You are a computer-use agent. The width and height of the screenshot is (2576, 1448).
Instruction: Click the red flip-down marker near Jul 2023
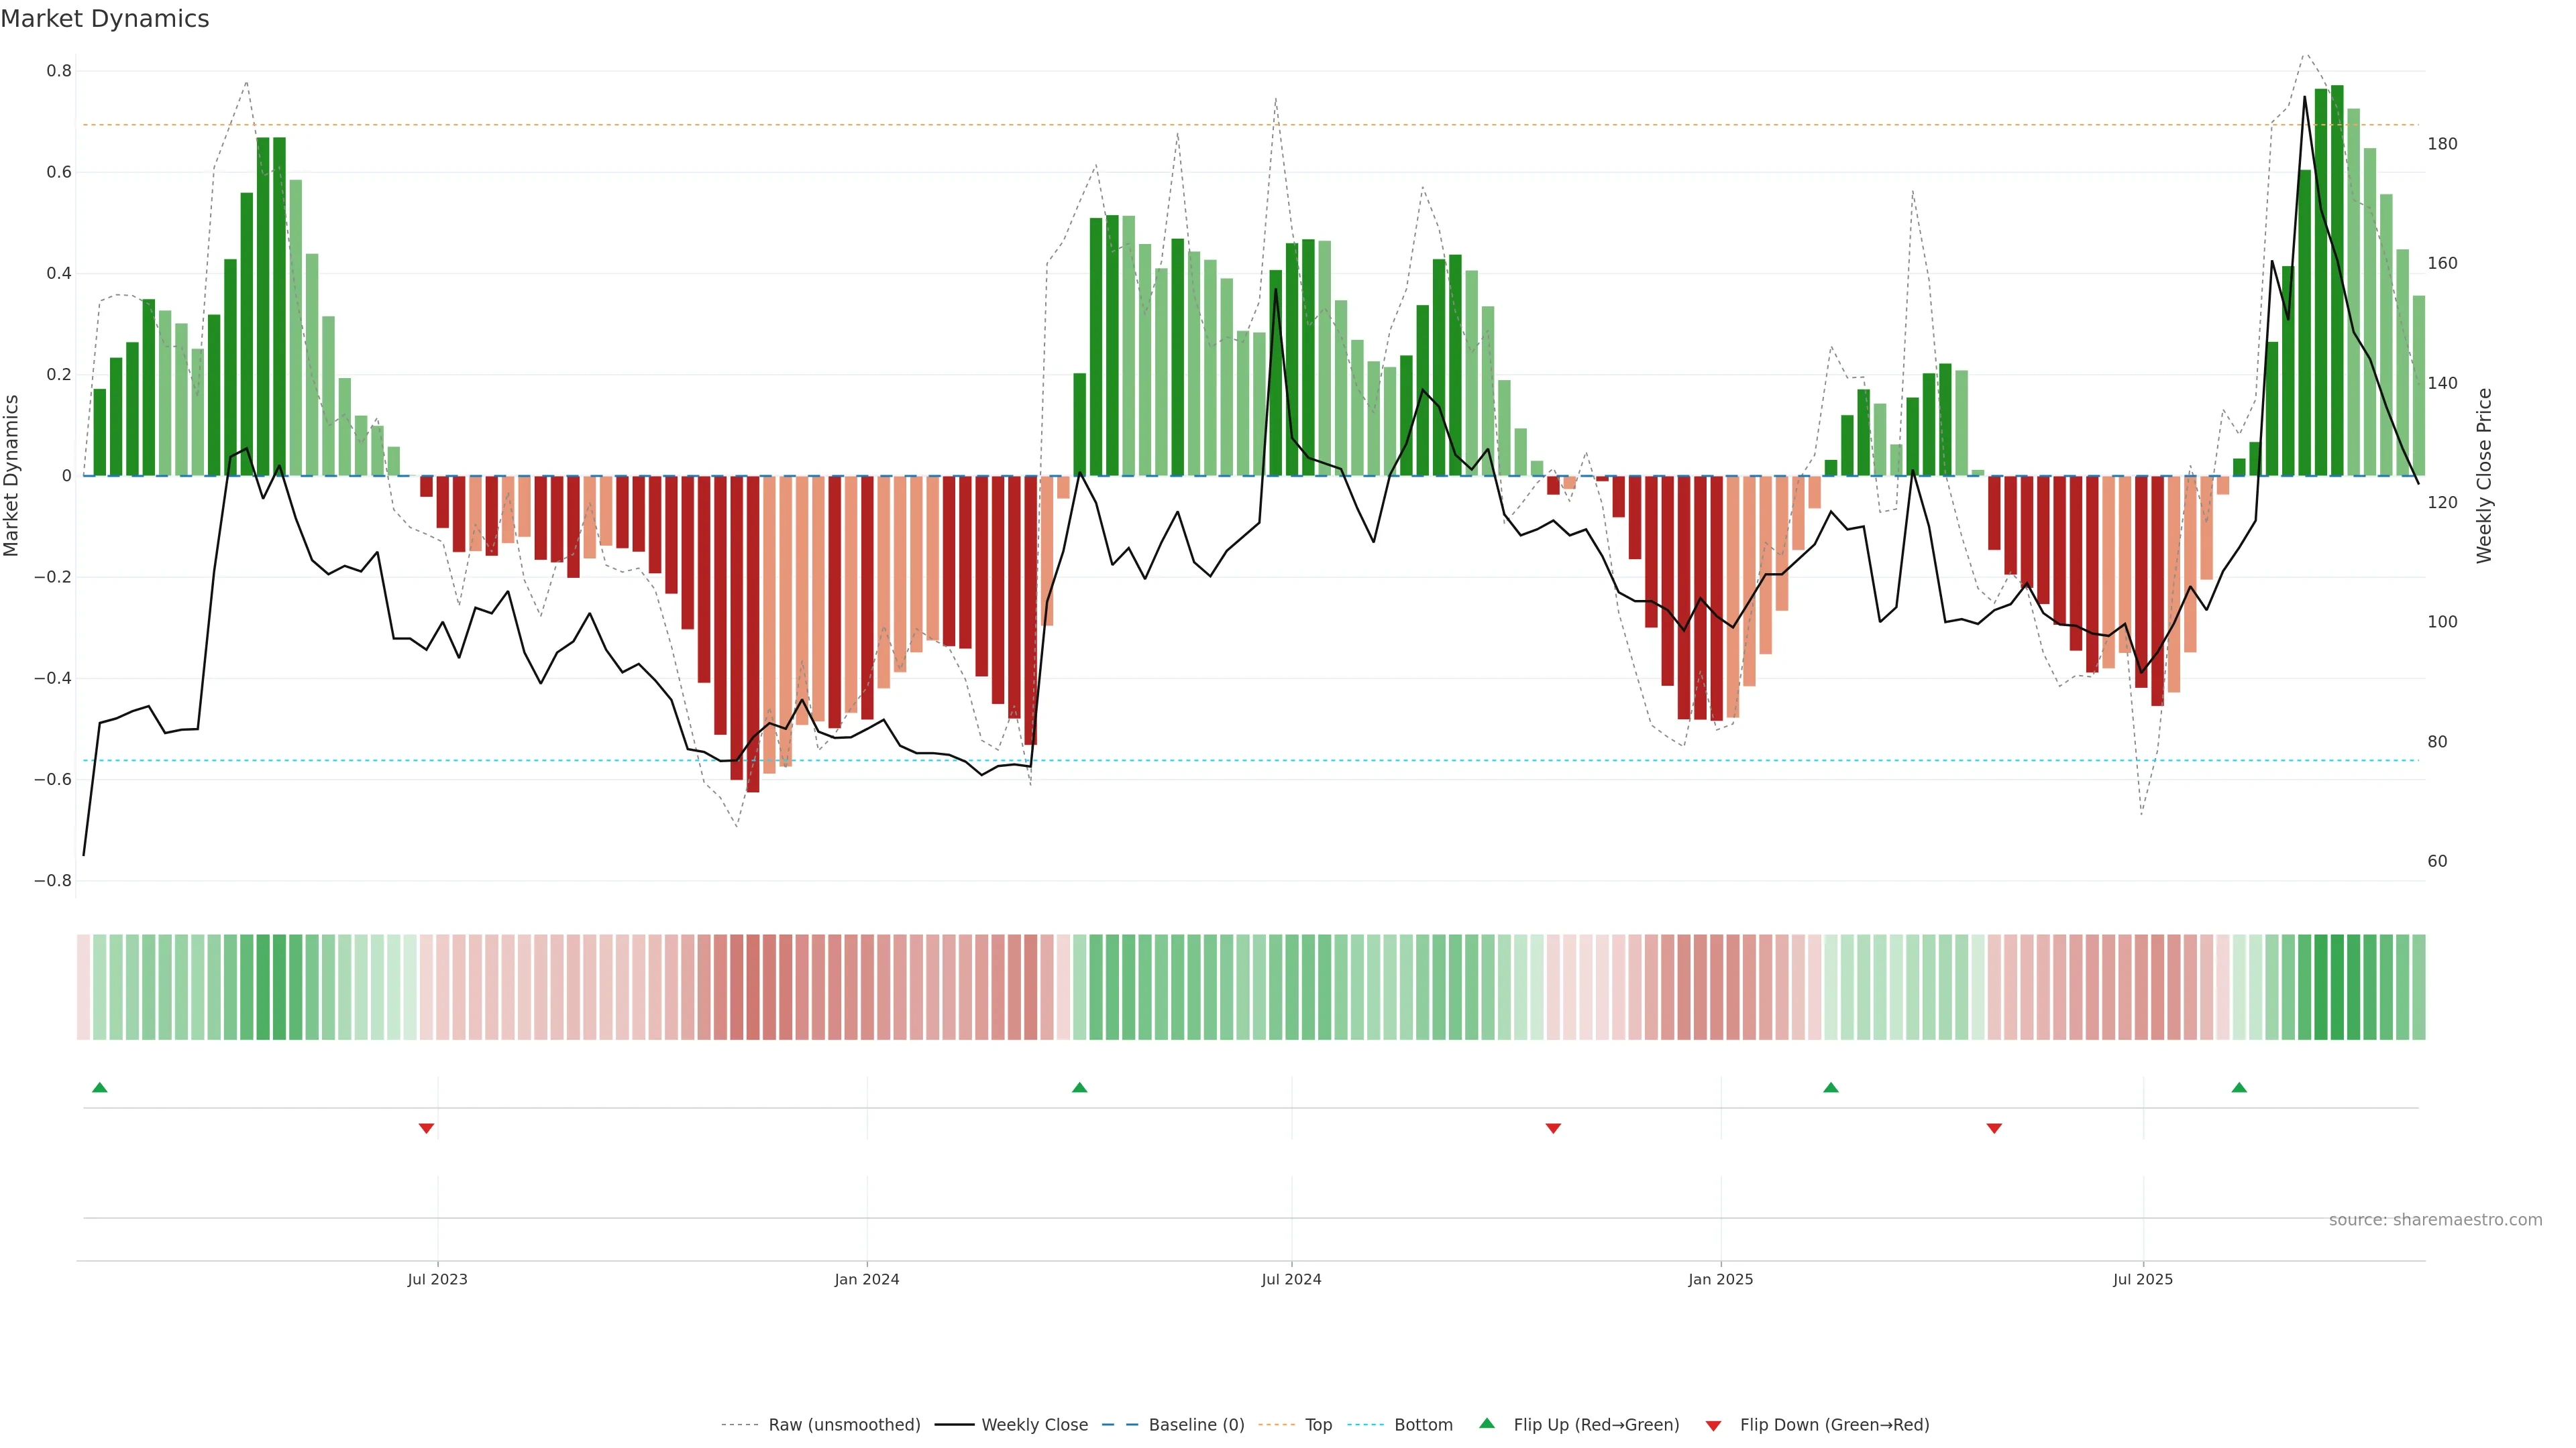[x=426, y=1128]
